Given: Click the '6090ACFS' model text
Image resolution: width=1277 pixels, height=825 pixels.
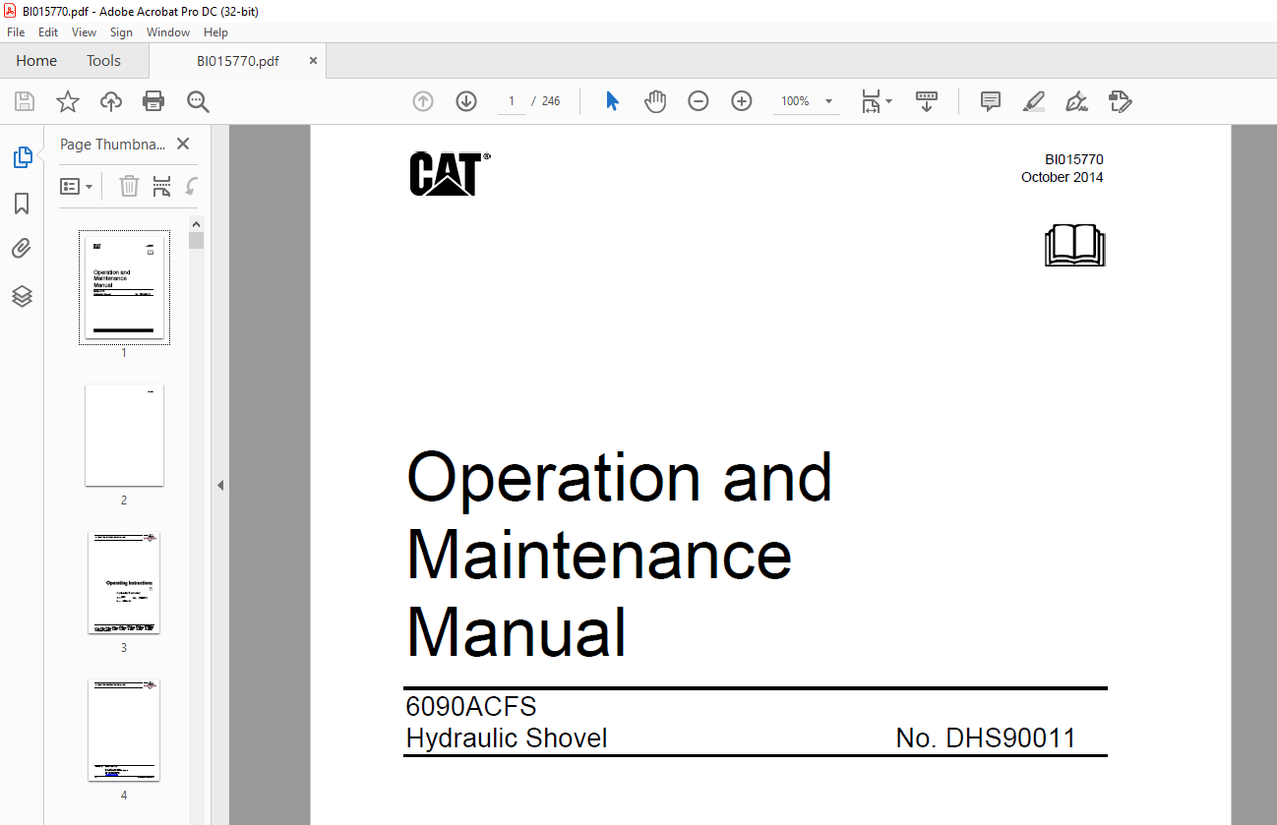Looking at the screenshot, I should 471,707.
